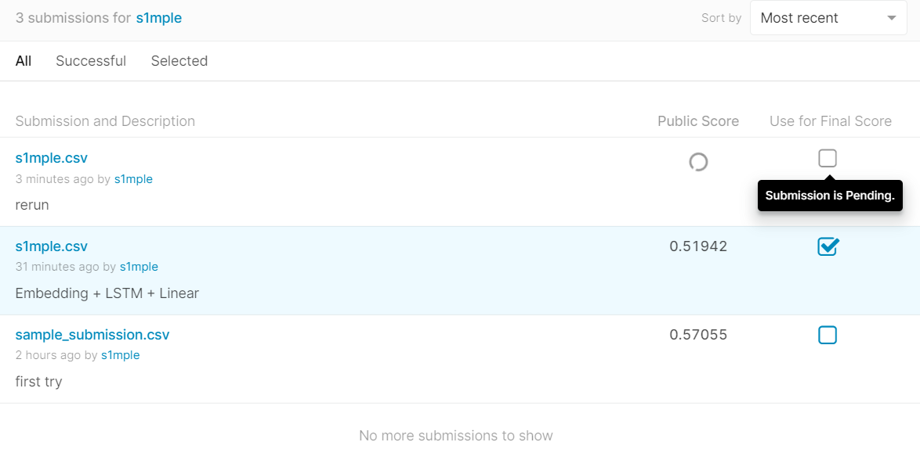Open the Most recent sort dropdown
920x460 pixels.
pos(817,18)
